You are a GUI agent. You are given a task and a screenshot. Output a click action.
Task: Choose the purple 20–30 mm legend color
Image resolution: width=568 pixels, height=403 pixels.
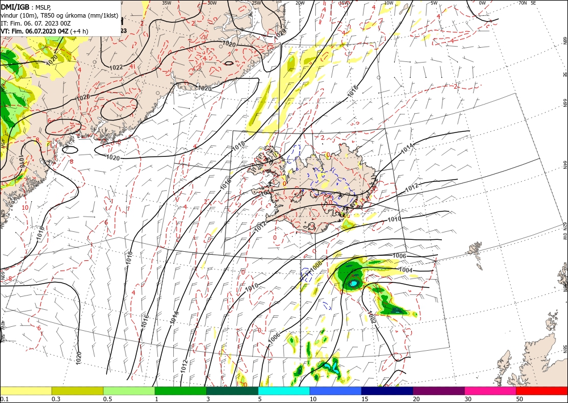point(438,390)
